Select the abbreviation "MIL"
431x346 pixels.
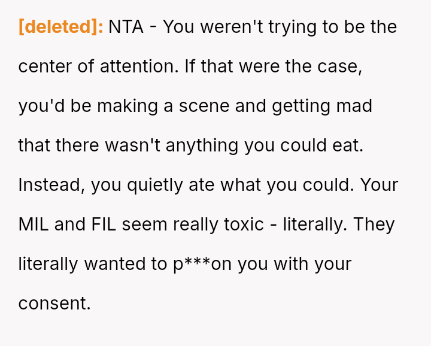33,224
